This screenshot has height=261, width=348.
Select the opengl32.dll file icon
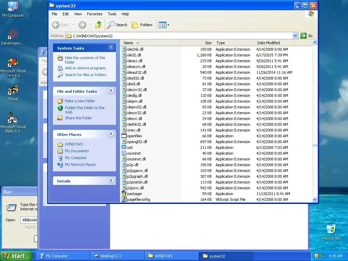click(124, 142)
